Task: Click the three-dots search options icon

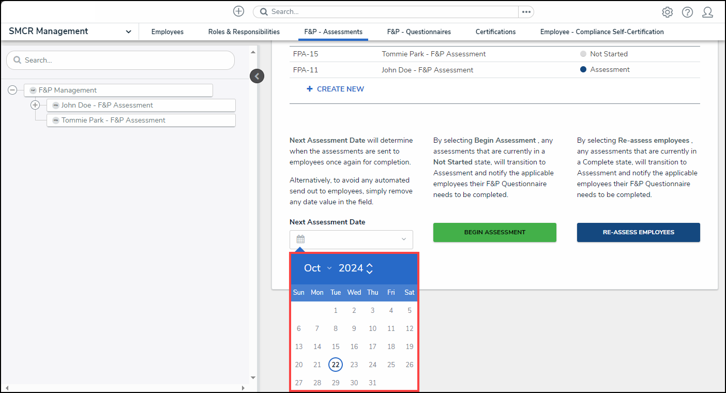Action: click(526, 12)
